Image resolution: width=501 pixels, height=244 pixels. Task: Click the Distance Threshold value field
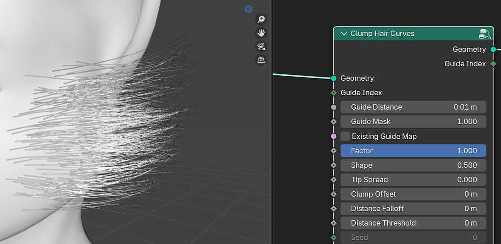(413, 223)
